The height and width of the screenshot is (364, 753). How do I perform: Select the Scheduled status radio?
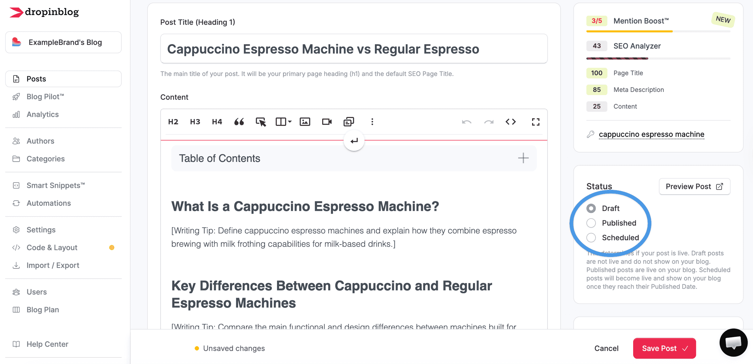pyautogui.click(x=591, y=238)
